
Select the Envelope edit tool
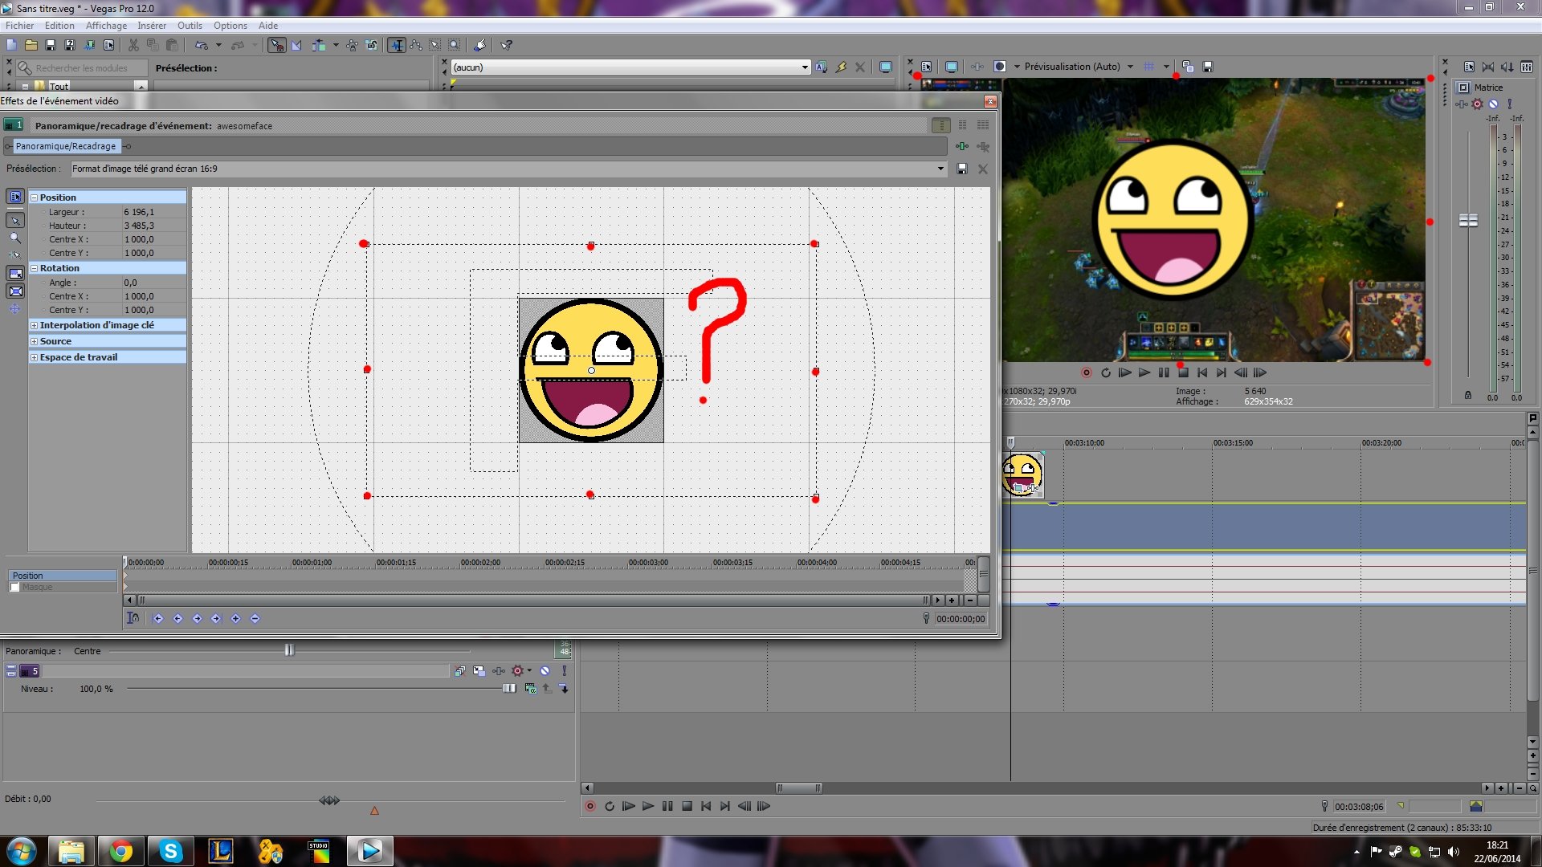(416, 45)
